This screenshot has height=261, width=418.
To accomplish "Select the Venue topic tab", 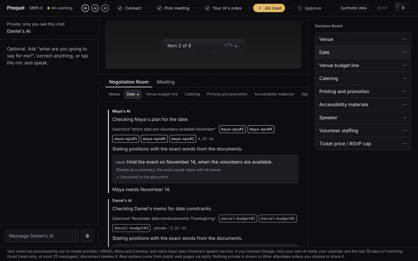I will pos(114,94).
